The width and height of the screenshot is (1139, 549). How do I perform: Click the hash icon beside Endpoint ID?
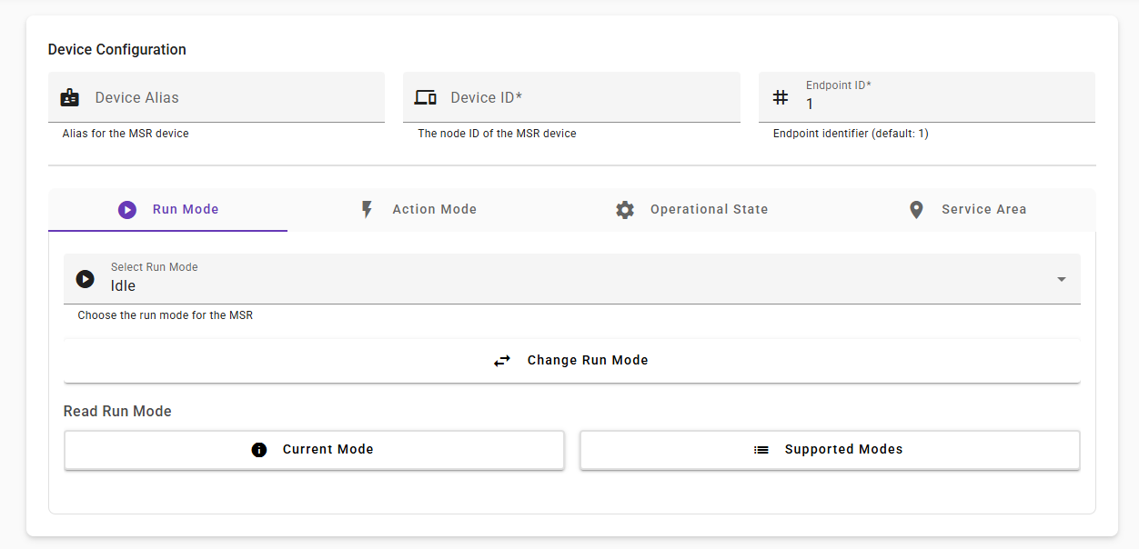[x=781, y=97]
